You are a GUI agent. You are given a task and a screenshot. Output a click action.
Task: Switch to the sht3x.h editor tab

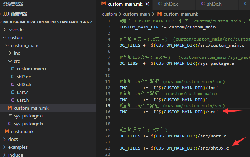click(x=215, y=4)
